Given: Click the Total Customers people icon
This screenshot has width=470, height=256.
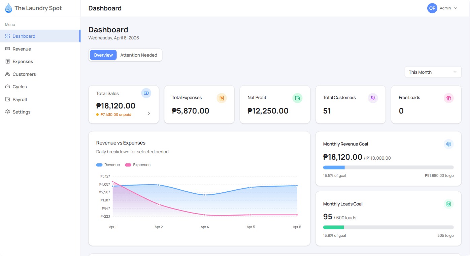Looking at the screenshot, I should pos(373,98).
